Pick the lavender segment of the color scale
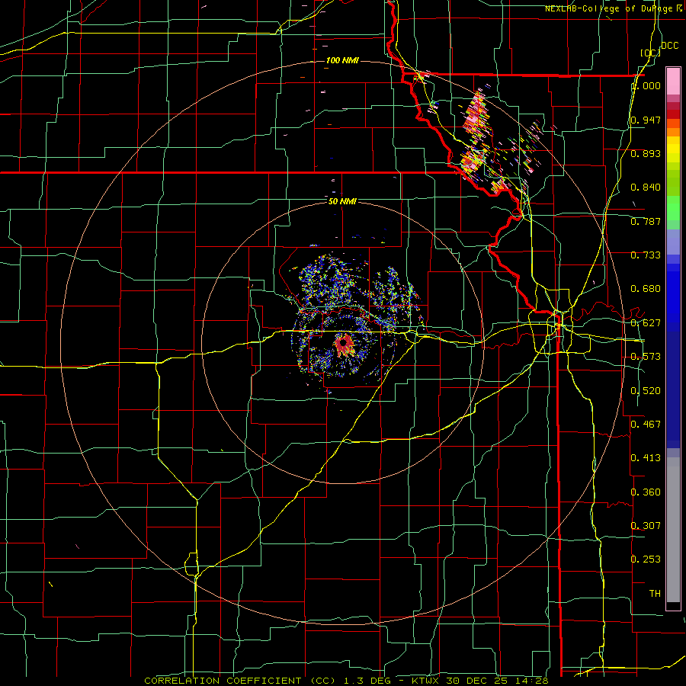 pyautogui.click(x=673, y=242)
